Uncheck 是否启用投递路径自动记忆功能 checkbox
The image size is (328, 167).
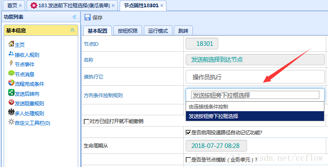188,133
